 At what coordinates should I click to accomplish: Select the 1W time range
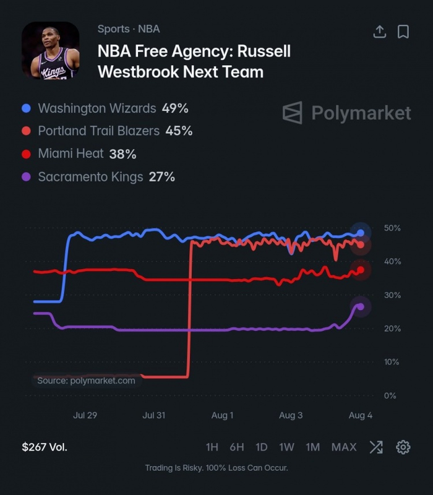tap(286, 447)
